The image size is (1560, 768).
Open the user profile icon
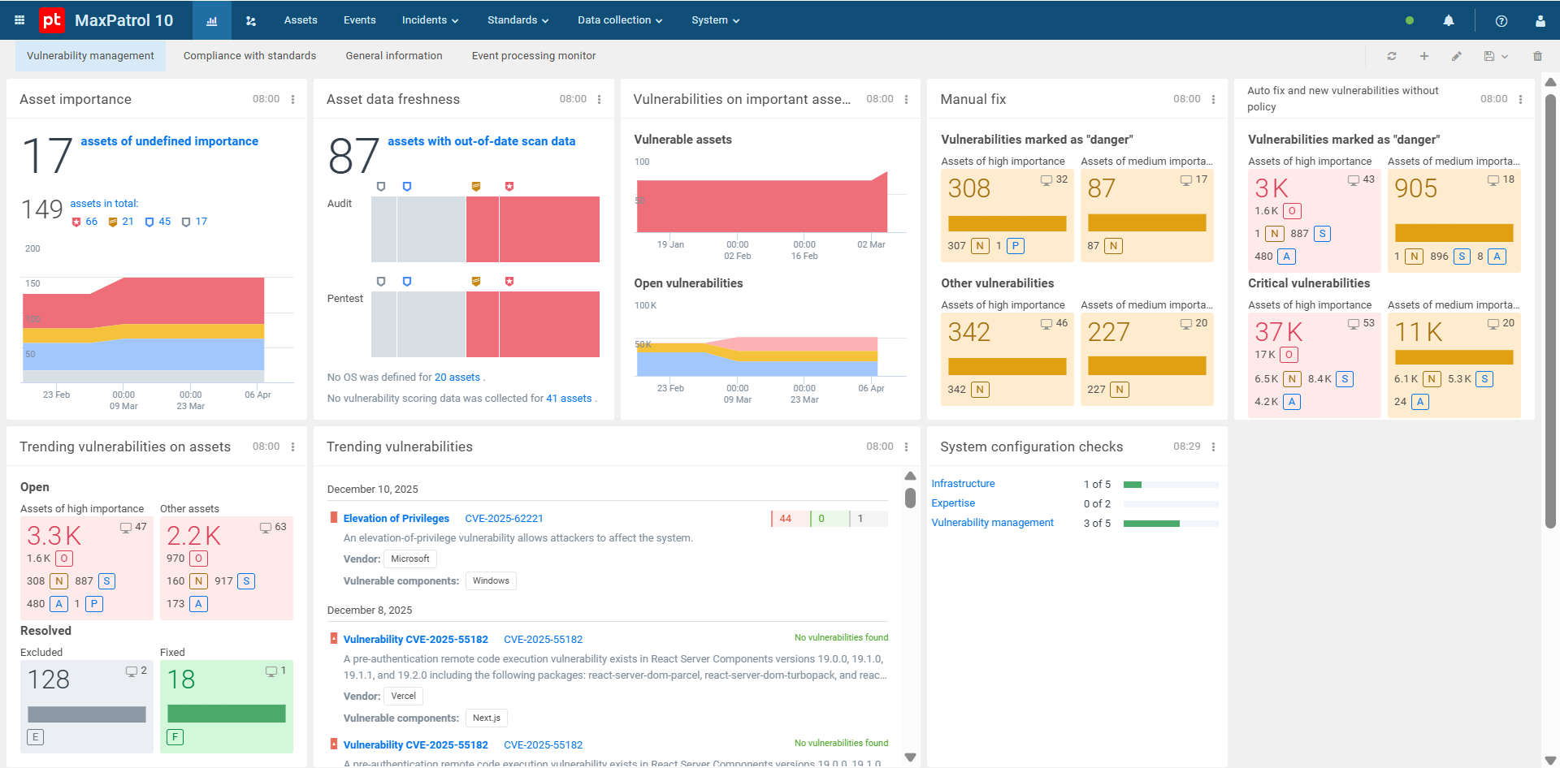pyautogui.click(x=1540, y=20)
